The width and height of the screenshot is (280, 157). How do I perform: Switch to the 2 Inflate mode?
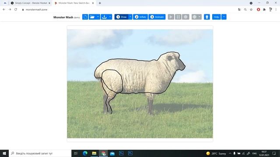[140, 17]
